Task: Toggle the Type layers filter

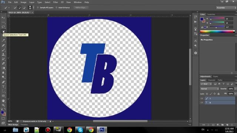Action: point(224,84)
